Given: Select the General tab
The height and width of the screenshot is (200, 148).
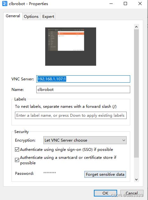Looking at the screenshot, I should [x=13, y=16].
